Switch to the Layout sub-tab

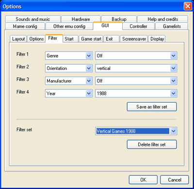coord(18,39)
